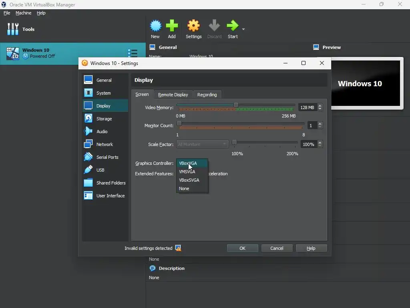The image size is (410, 308).
Task: Click the Preview section icon
Action: (x=316, y=47)
